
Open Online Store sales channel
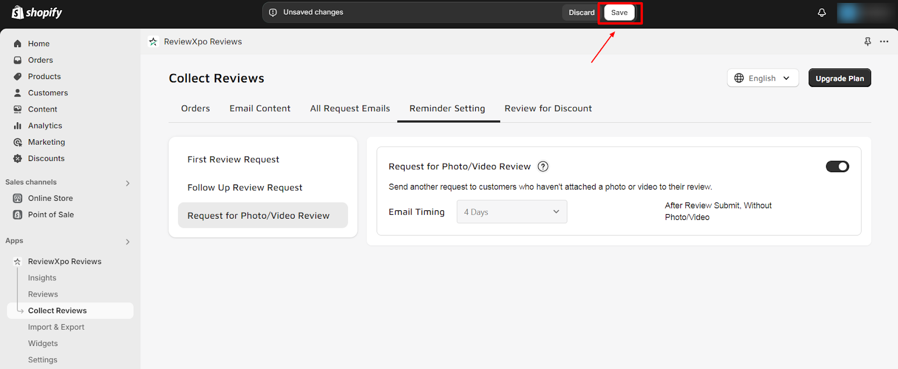[x=51, y=198]
